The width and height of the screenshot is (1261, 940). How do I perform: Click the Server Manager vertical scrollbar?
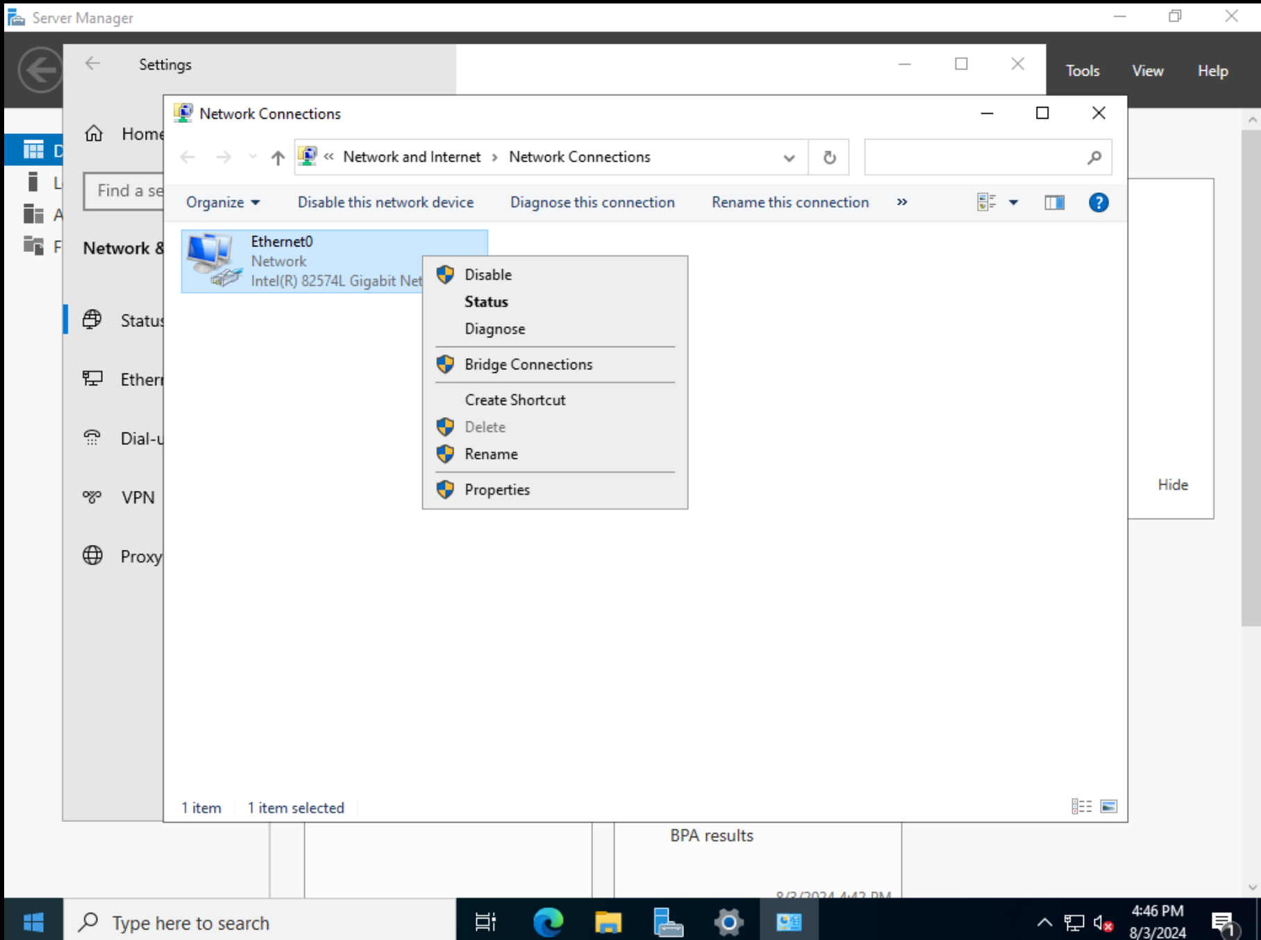[1251, 378]
